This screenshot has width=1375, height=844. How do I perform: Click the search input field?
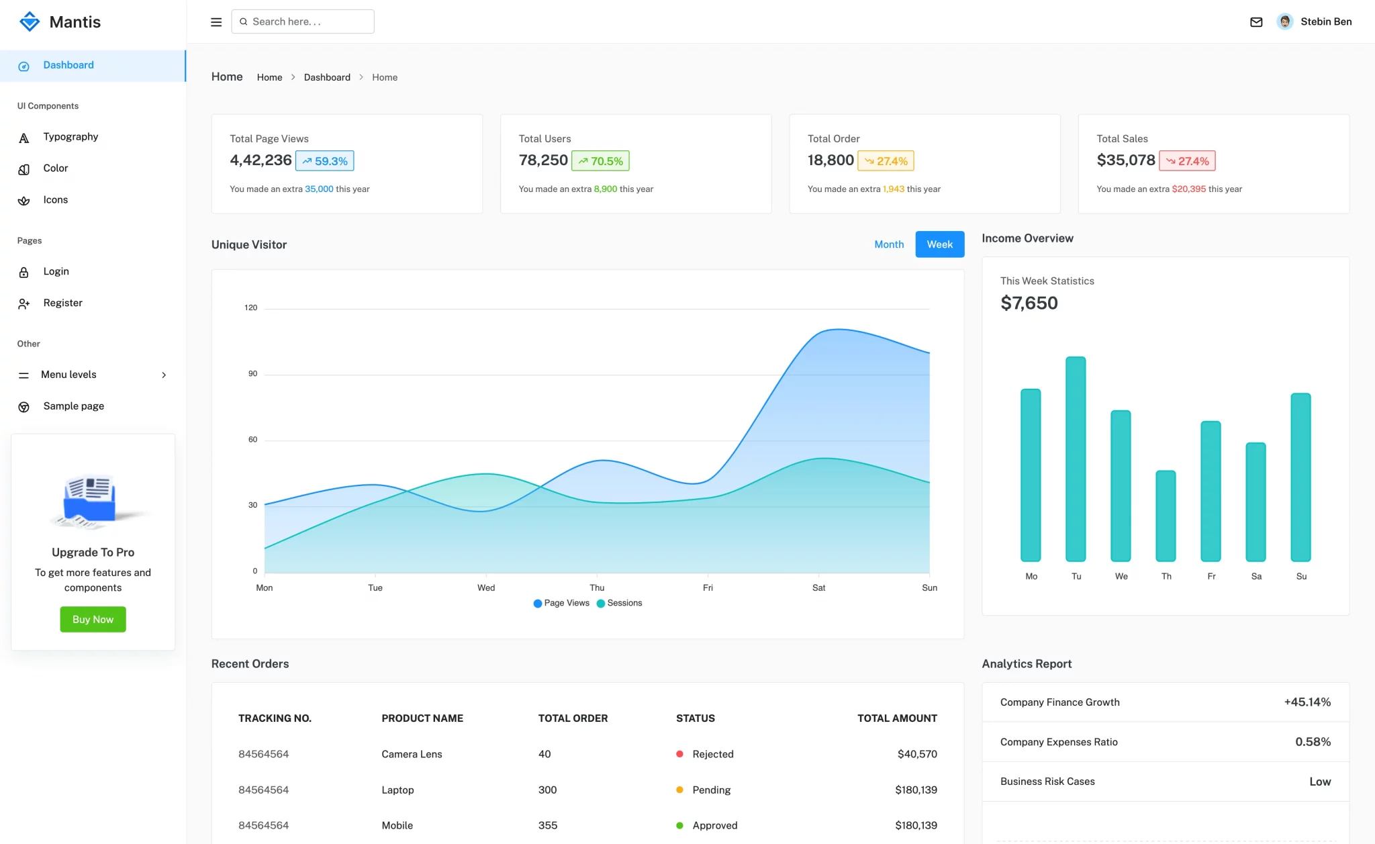[x=302, y=21]
